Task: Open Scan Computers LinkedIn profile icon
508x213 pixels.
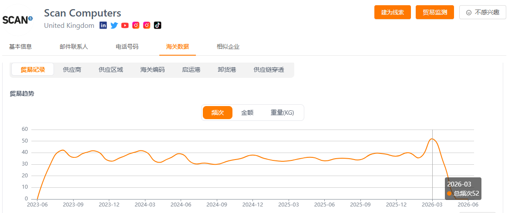Action: pyautogui.click(x=103, y=25)
